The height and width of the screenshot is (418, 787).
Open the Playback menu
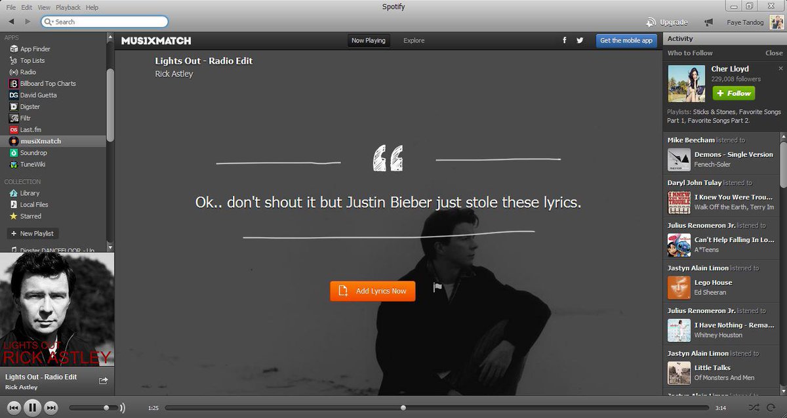[x=68, y=7]
